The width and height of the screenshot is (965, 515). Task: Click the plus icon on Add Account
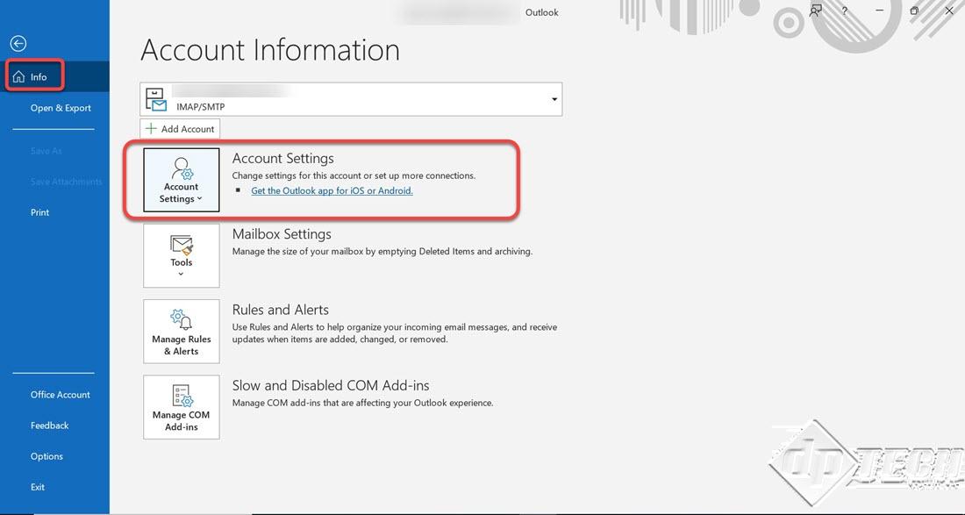click(151, 129)
